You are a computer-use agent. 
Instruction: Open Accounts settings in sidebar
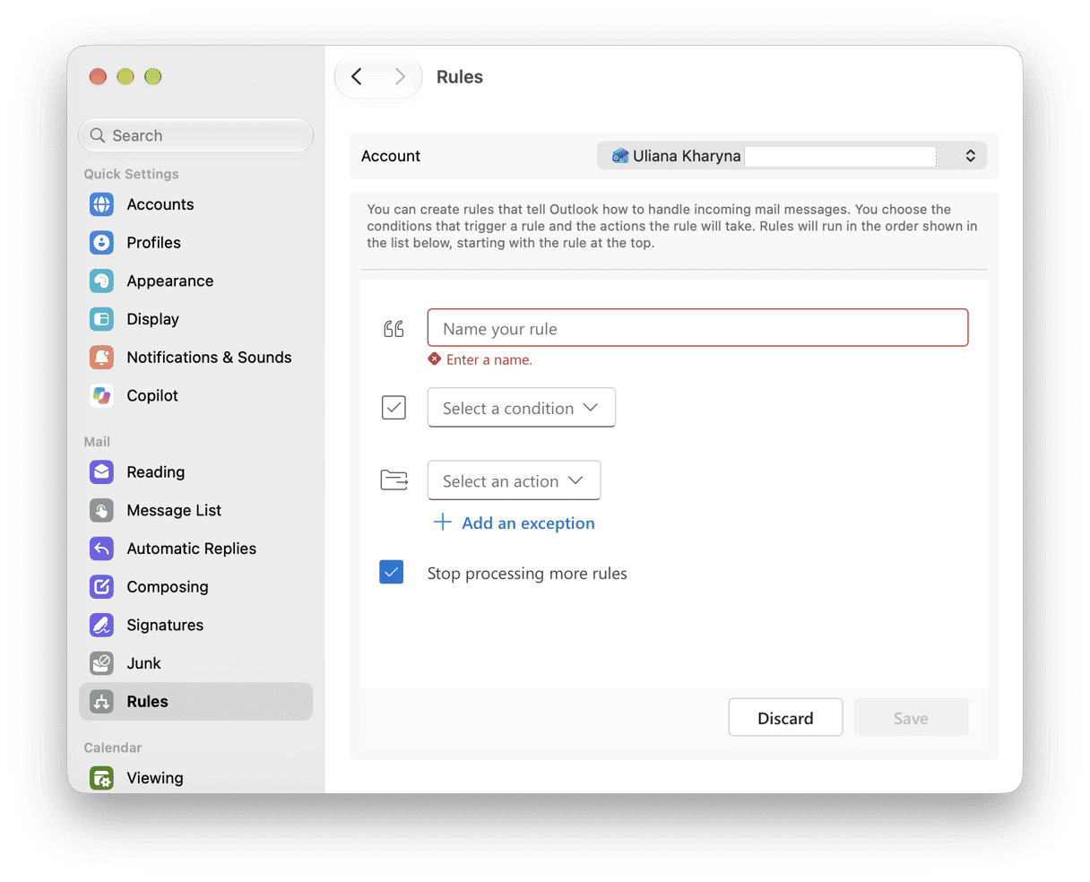point(195,204)
